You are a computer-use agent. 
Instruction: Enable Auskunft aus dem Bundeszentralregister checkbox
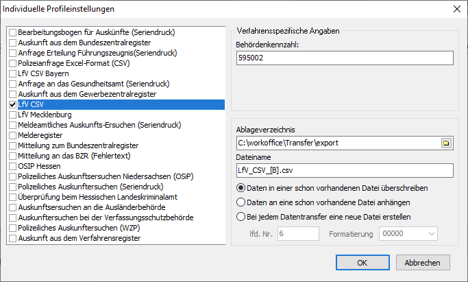point(13,43)
